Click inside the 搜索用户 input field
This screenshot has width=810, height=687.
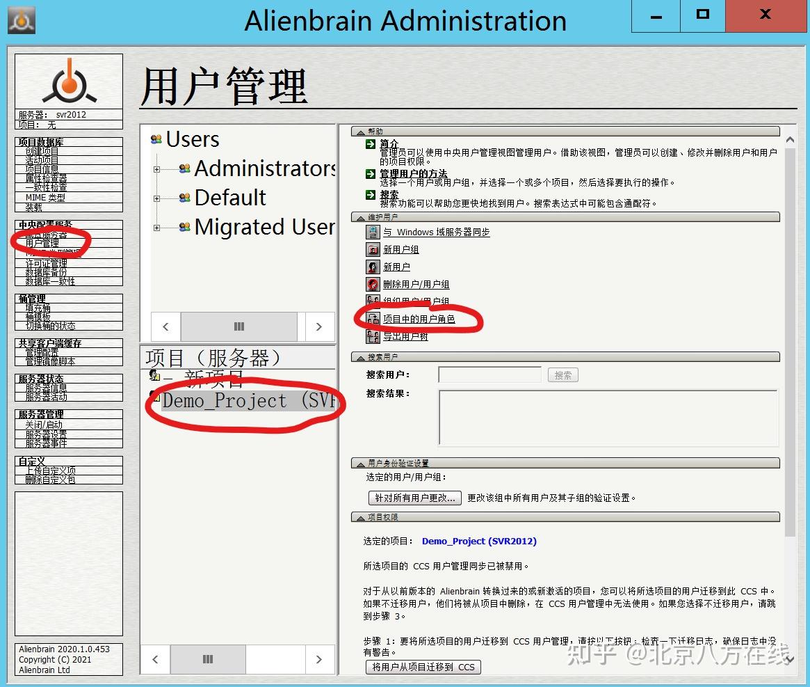click(x=489, y=374)
